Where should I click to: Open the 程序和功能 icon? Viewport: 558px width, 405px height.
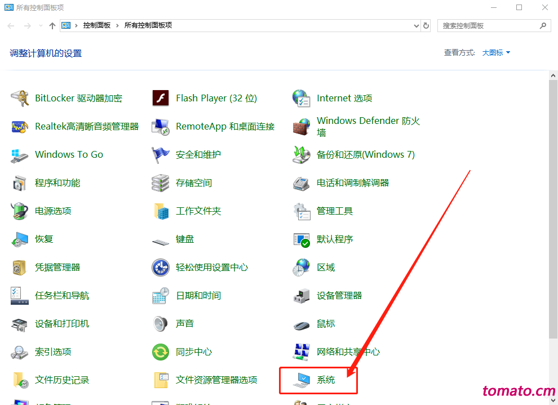[x=20, y=183]
